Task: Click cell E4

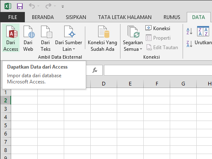Action: pyautogui.click(x=130, y=117)
